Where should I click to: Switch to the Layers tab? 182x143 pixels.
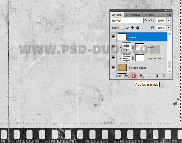coord(117,15)
